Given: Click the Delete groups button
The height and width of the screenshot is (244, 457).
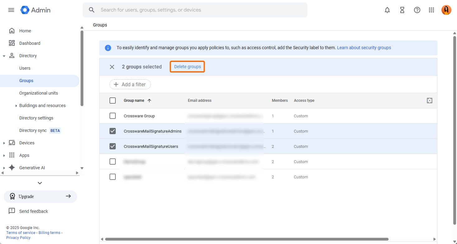Looking at the screenshot, I should click(187, 67).
